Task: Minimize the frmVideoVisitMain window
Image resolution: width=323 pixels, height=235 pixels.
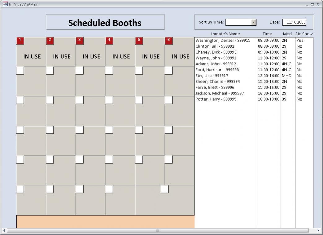Action: (x=307, y=4)
